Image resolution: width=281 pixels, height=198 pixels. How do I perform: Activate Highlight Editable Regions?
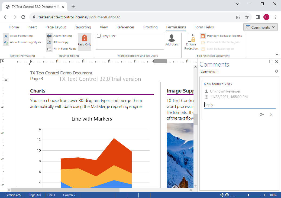coord(203,36)
